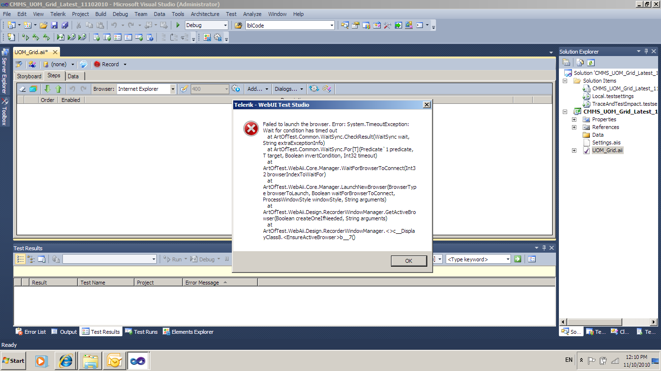This screenshot has height=371, width=661.
Task: Select the Data folder in Solution Explorer
Action: [x=598, y=135]
